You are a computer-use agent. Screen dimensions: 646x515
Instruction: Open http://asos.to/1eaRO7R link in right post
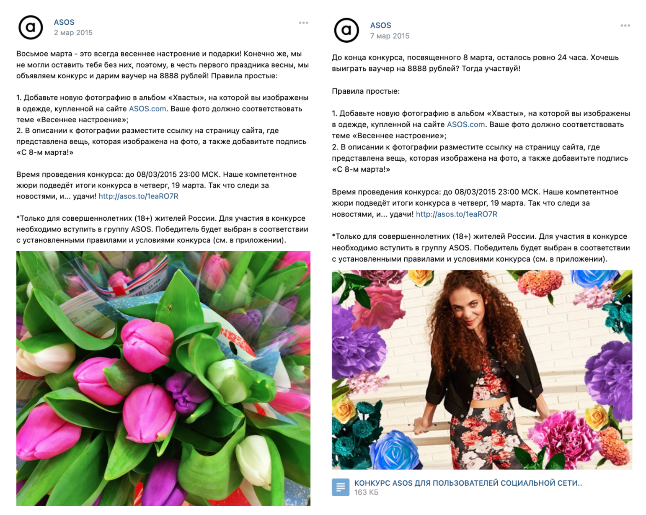click(457, 214)
